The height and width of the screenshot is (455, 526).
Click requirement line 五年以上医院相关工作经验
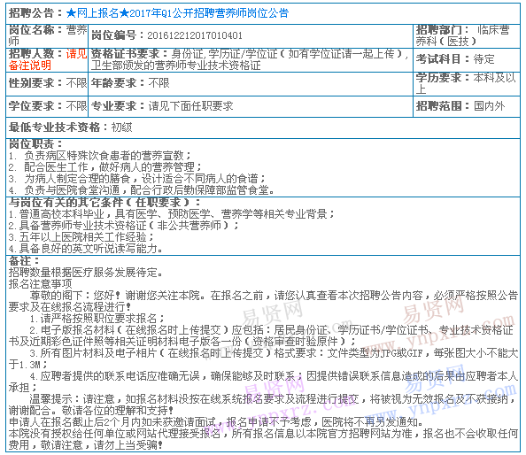[x=81, y=237]
